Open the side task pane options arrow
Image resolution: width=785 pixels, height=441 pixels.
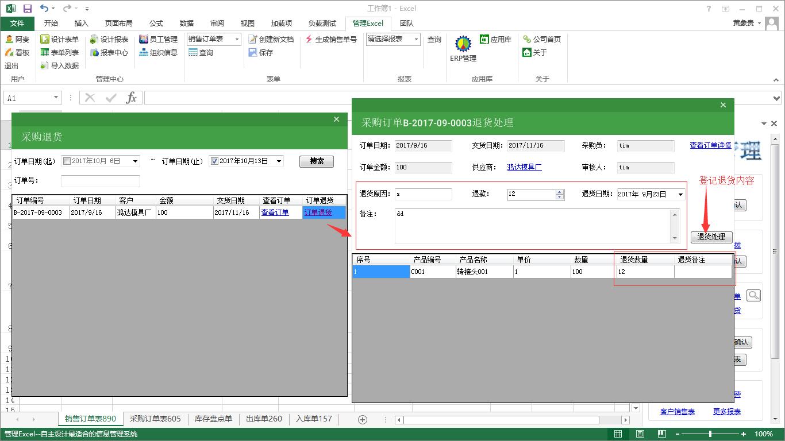click(764, 123)
